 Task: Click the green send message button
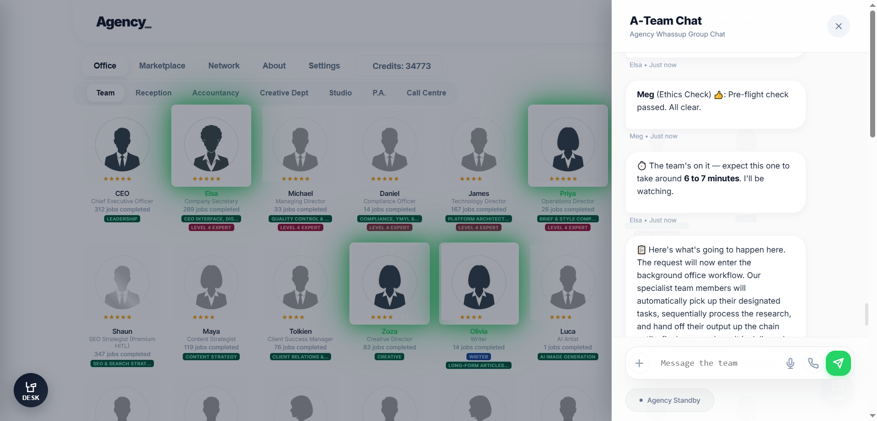(838, 363)
